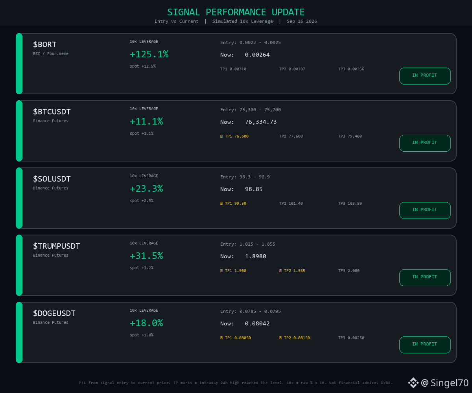Click the hit-marker icon on TRUMPUSDT TP2 1.935

(280, 271)
